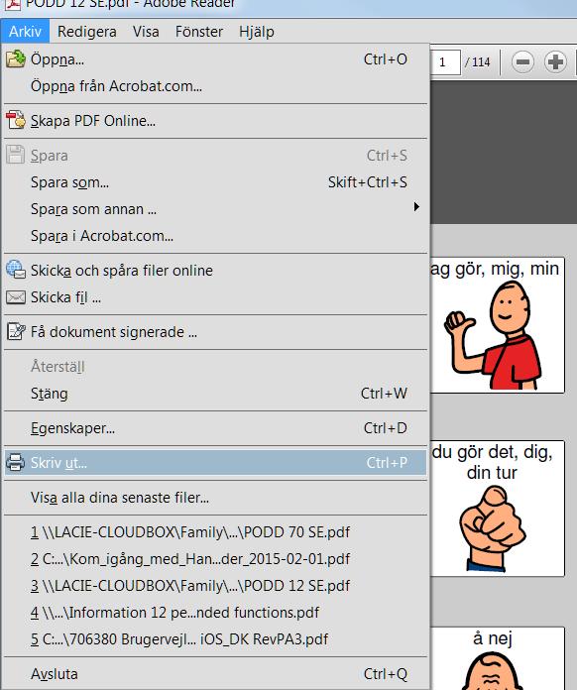
Task: Open Egenskaper... document properties
Action: (x=215, y=428)
